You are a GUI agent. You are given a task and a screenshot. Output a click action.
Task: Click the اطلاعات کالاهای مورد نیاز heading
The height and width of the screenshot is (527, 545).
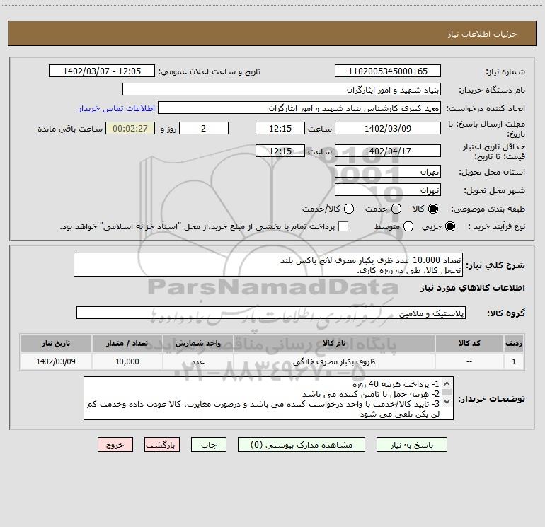pos(473,288)
